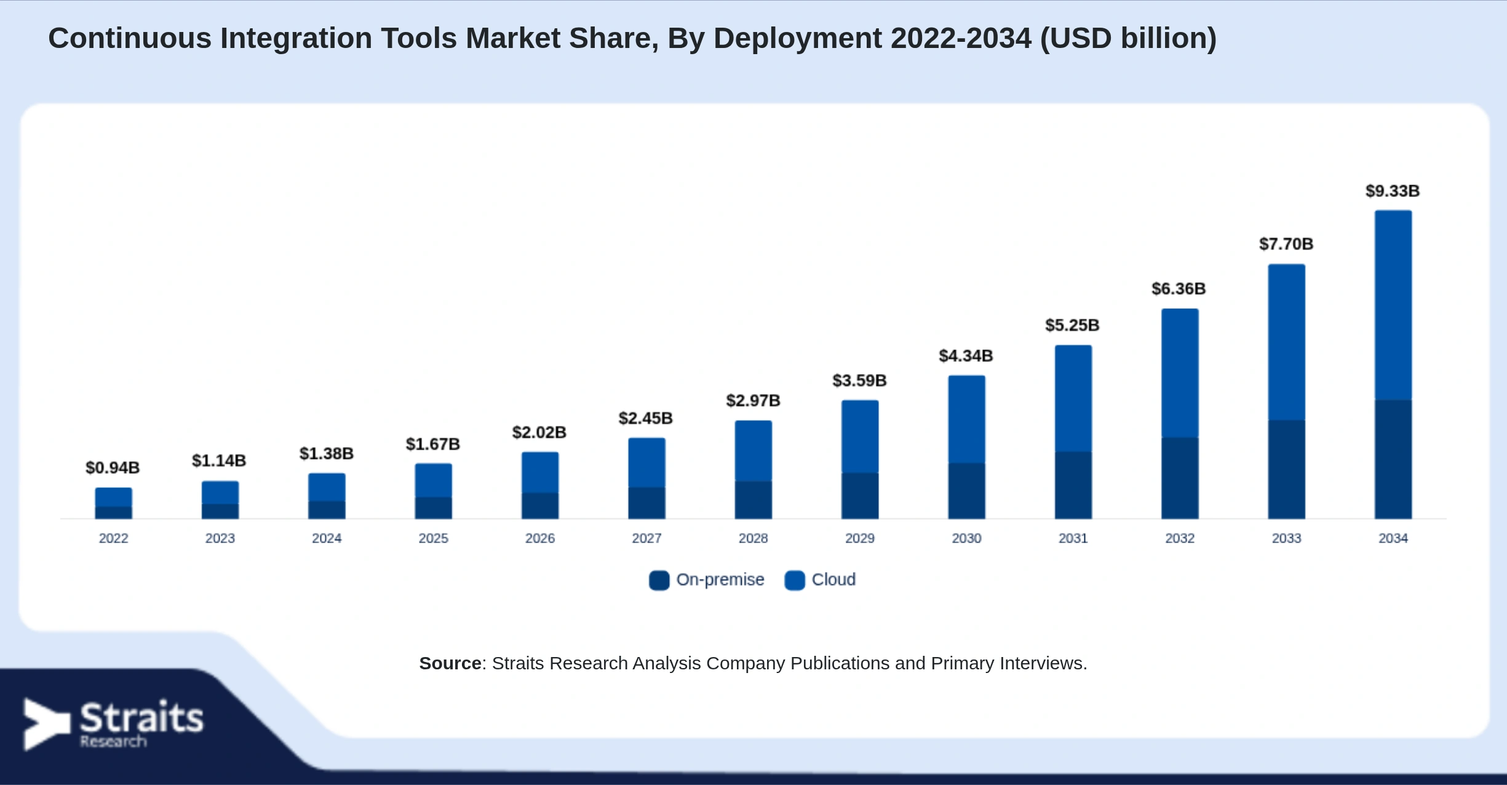This screenshot has width=1507, height=785.
Task: Toggle the Cloud legend entry
Action: click(x=820, y=580)
